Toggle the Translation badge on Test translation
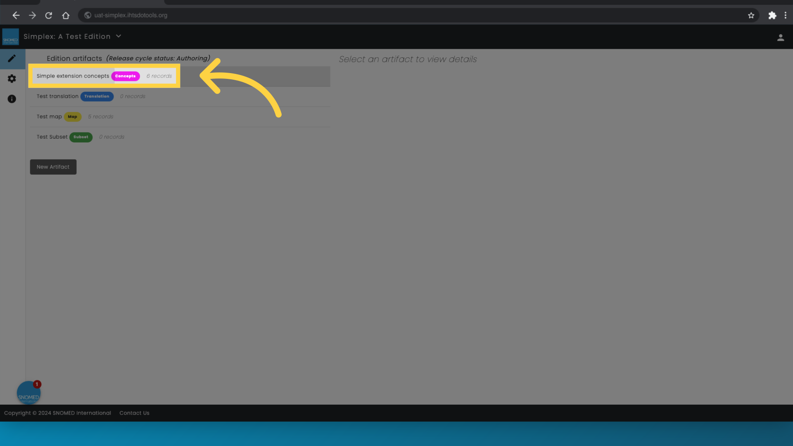The height and width of the screenshot is (446, 793). [x=96, y=96]
